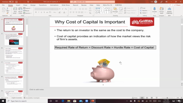
Task: Open the Slide Show tab
Action: pyautogui.click(x=65, y=5)
